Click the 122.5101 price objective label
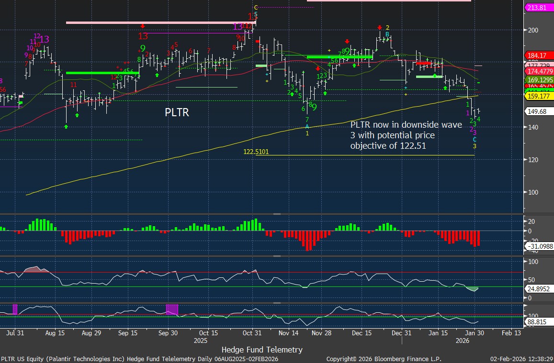This screenshot has width=554, height=363. coord(256,152)
